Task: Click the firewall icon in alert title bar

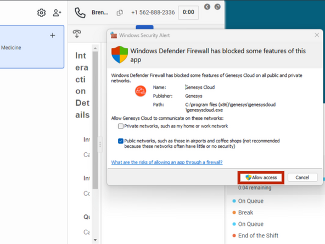Action: tap(114, 35)
